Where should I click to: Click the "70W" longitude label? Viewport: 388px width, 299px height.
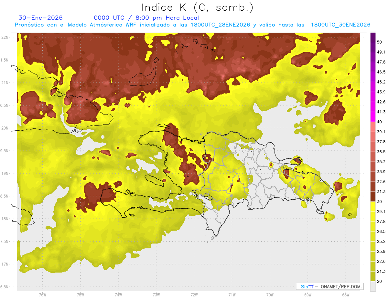coord(270,294)
